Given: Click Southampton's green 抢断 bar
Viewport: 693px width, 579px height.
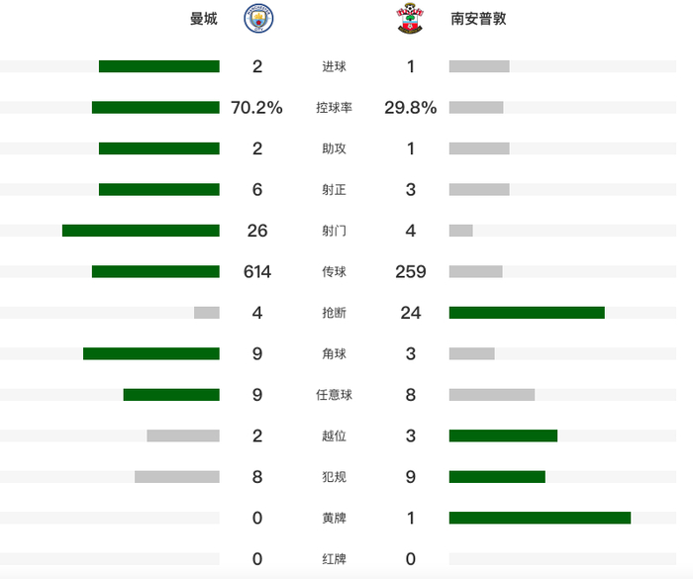Looking at the screenshot, I should coord(527,313).
